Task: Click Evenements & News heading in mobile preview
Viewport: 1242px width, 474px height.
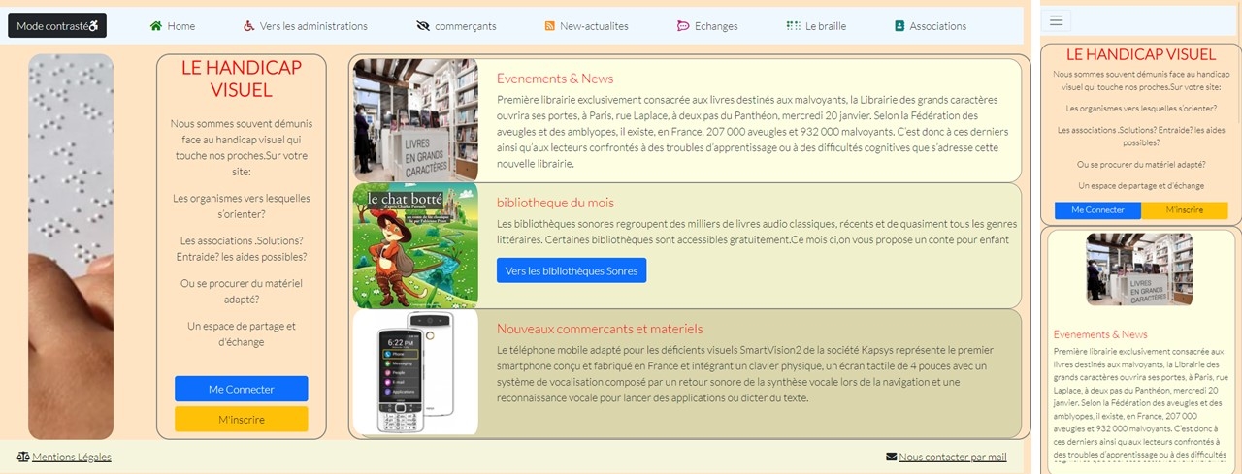Action: [1100, 334]
